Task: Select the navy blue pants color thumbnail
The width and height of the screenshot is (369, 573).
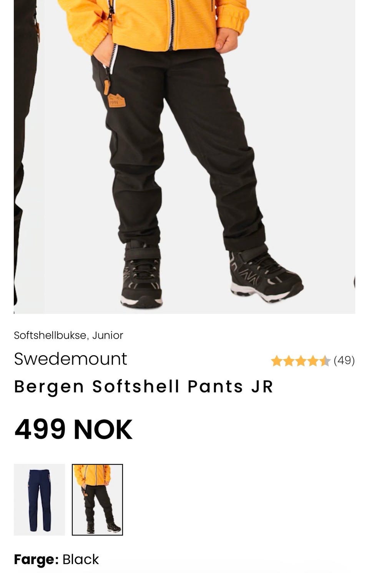Action: [x=39, y=499]
